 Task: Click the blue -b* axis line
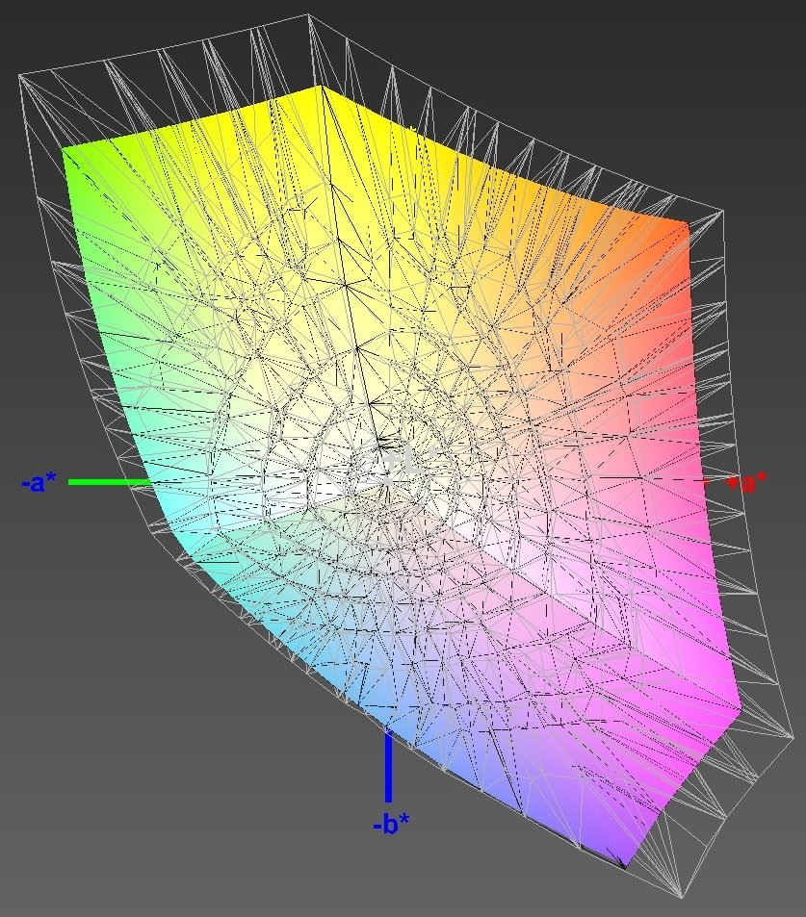point(388,766)
